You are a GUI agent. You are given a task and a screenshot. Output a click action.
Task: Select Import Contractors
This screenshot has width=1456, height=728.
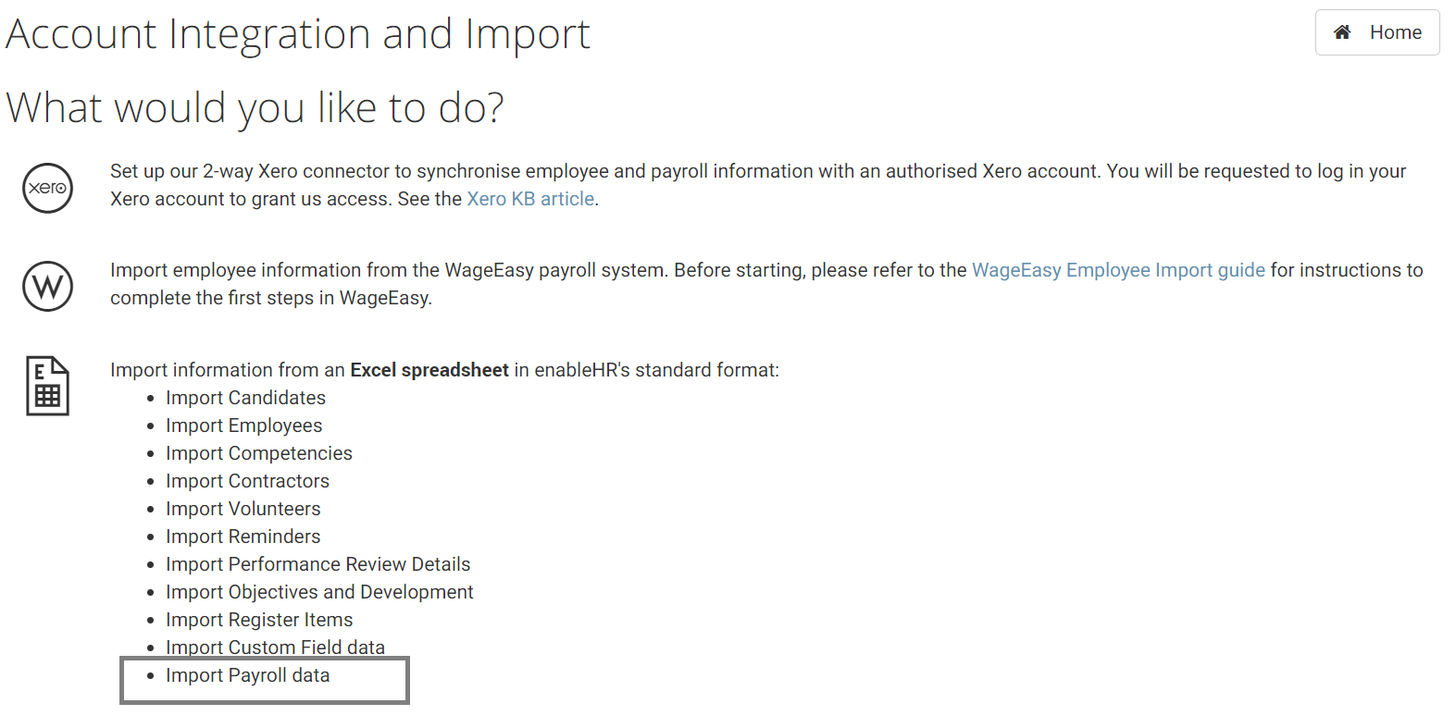(x=247, y=481)
